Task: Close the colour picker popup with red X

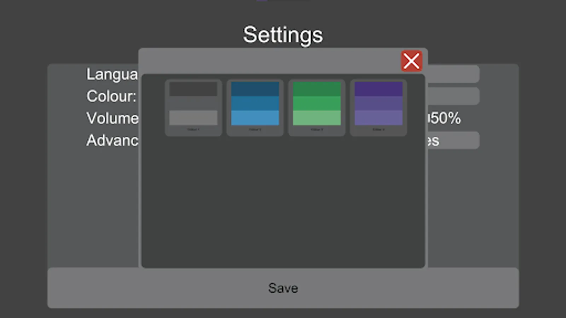Action: tap(411, 61)
